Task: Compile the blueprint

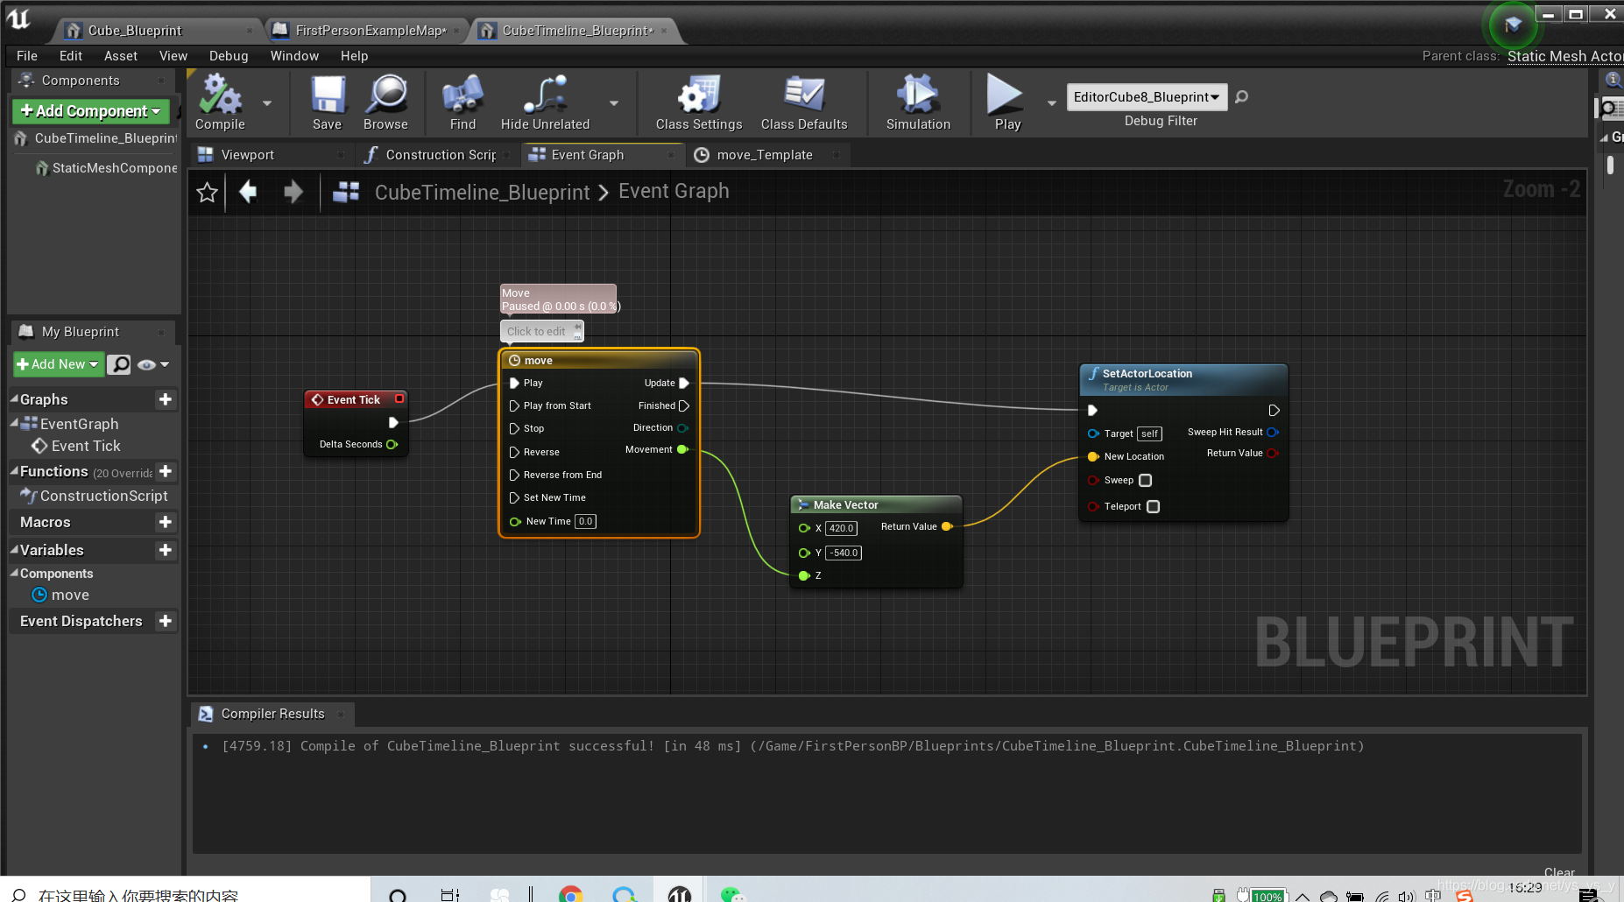Action: tap(219, 101)
